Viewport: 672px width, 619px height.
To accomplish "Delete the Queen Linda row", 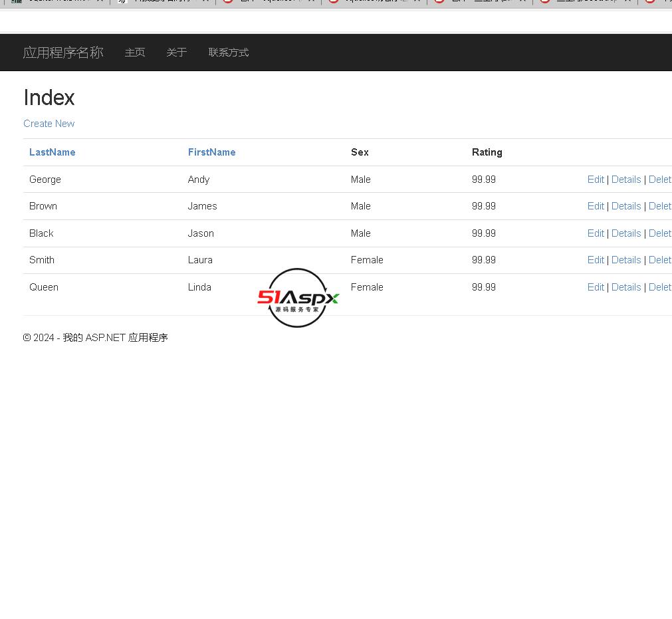I will point(660,287).
